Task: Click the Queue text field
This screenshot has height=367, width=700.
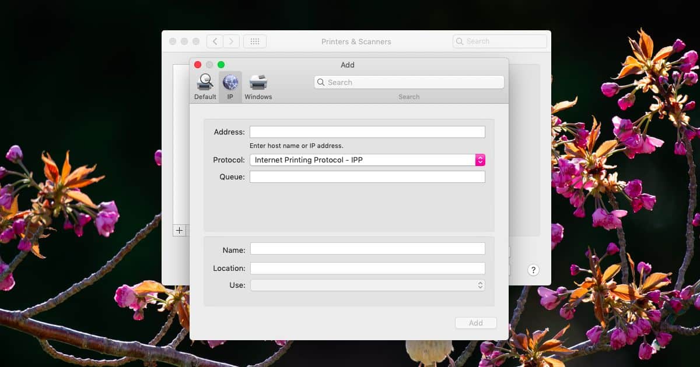Action: click(x=367, y=177)
